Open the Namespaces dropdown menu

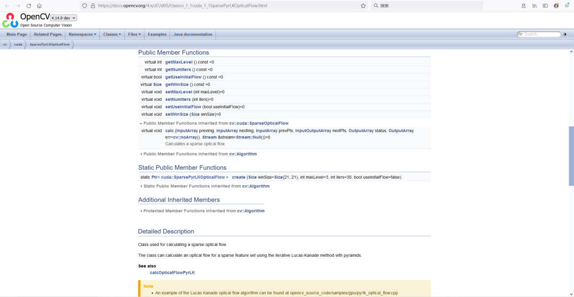tap(82, 34)
